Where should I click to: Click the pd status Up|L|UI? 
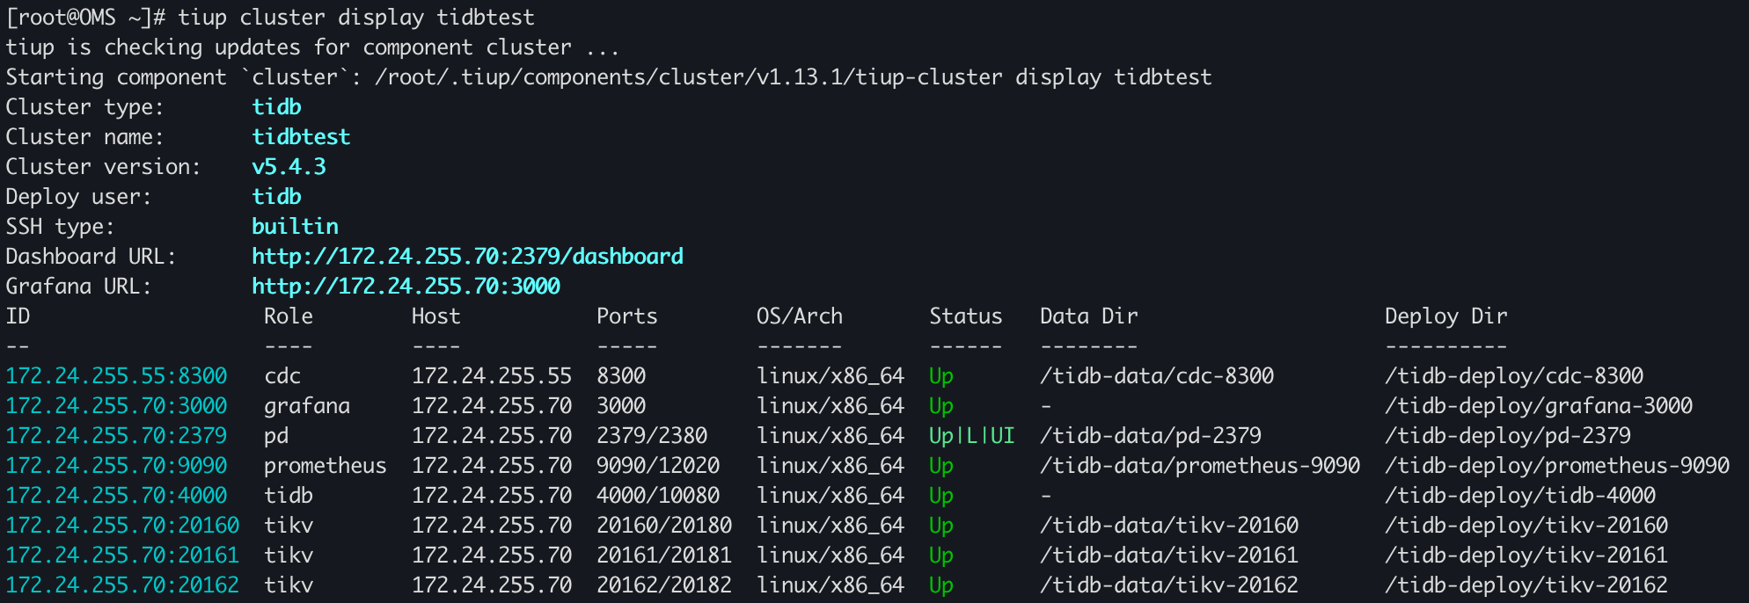pyautogui.click(x=971, y=436)
